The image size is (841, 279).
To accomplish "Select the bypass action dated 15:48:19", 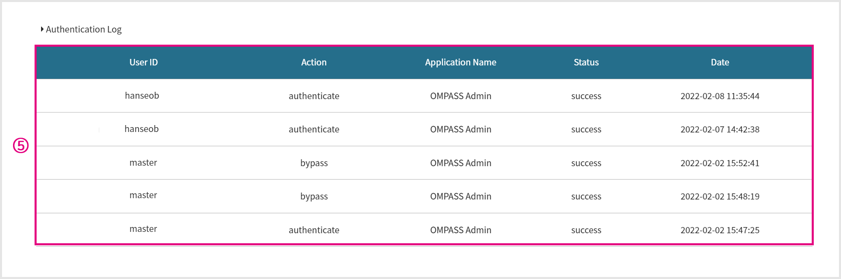I will click(x=314, y=196).
